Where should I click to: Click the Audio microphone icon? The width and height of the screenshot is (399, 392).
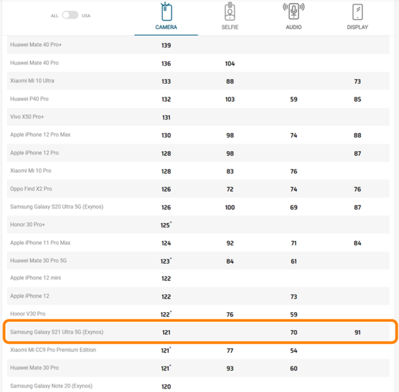pos(294,11)
